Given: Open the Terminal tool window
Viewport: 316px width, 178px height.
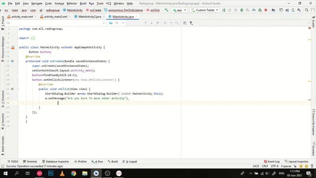Looking at the screenshot, I should click(x=30, y=162).
